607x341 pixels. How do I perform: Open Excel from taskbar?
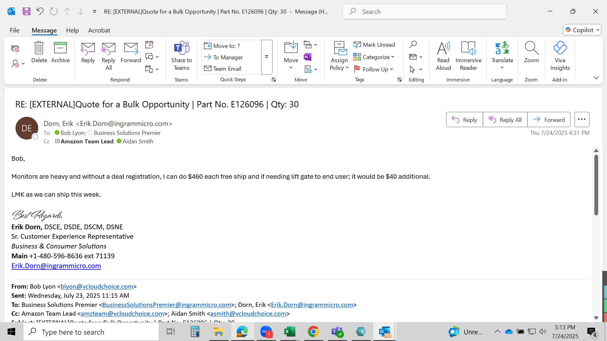[x=290, y=332]
